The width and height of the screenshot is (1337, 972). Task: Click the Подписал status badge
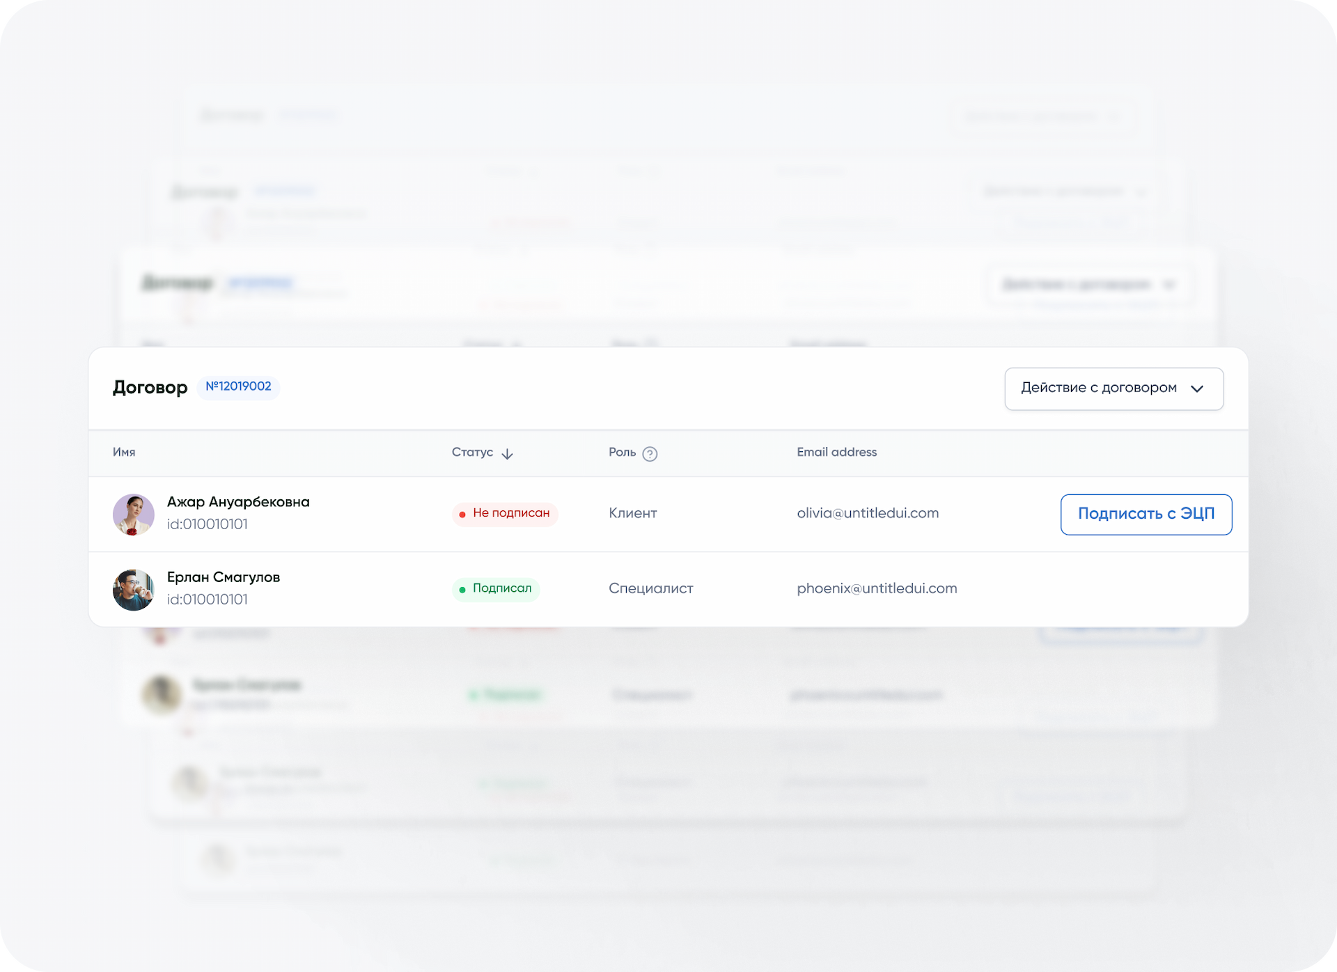click(496, 589)
